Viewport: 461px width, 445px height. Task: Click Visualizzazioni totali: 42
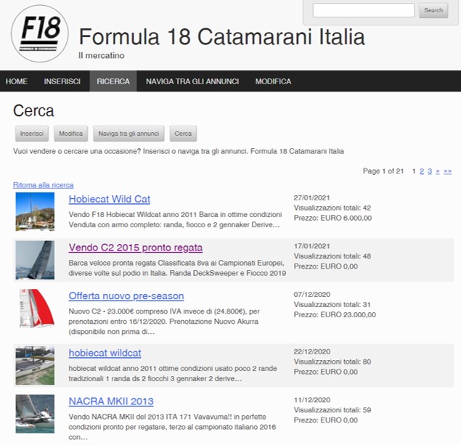(333, 208)
